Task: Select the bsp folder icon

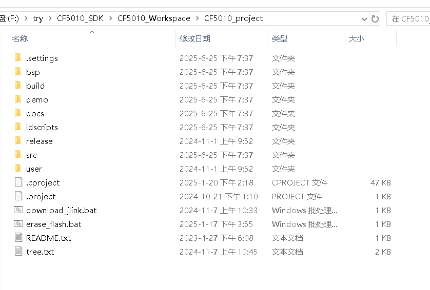Action: click(x=18, y=71)
